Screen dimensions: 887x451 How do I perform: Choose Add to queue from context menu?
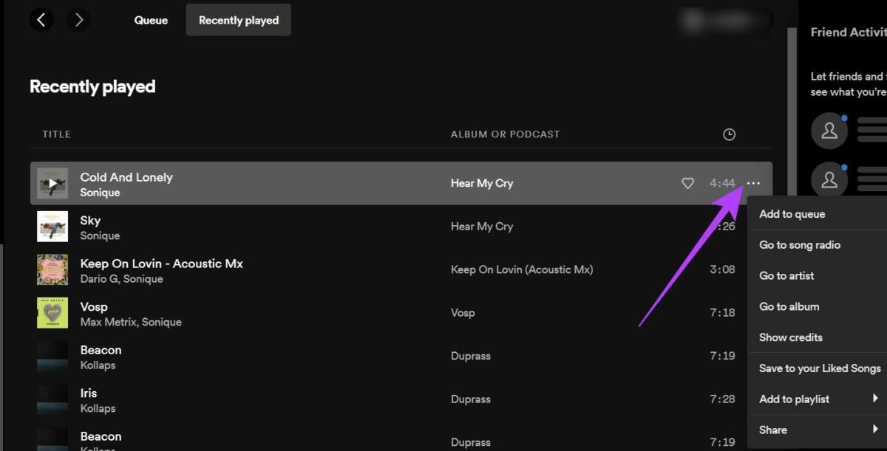792,214
